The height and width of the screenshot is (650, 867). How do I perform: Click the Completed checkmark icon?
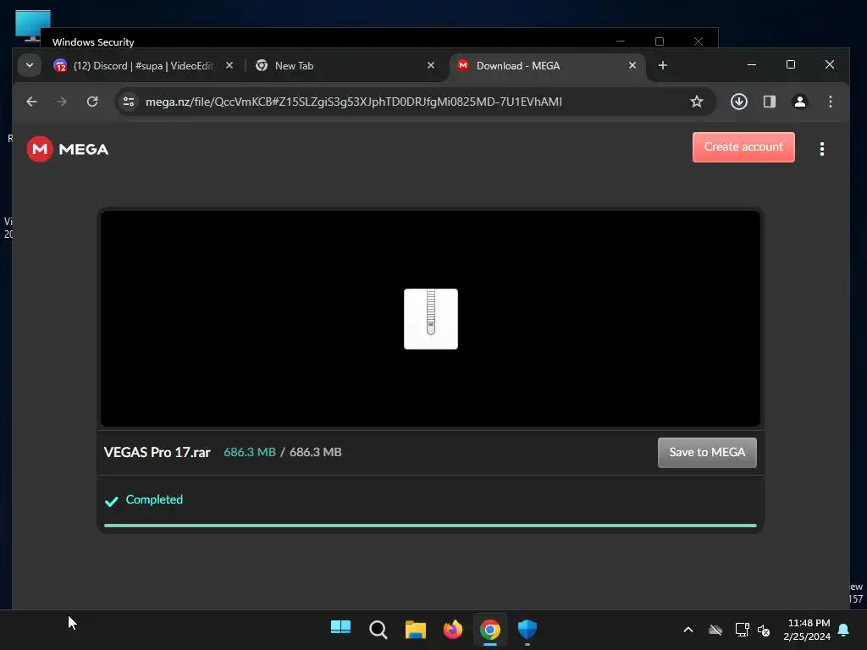coord(111,501)
